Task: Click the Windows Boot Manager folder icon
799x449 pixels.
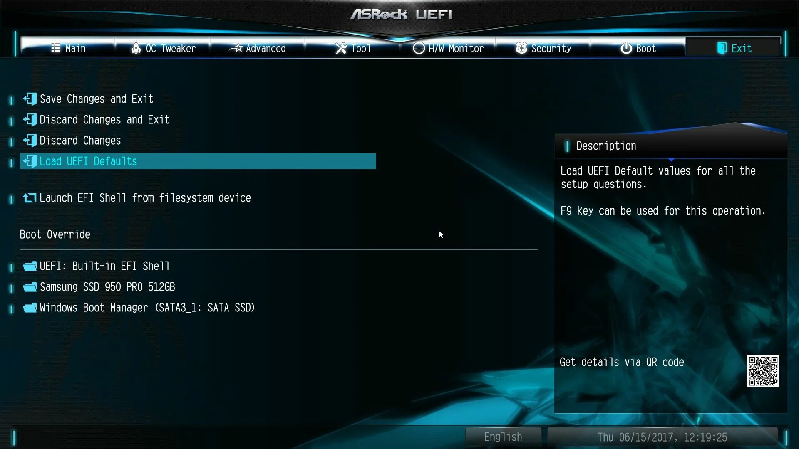Action: point(30,308)
